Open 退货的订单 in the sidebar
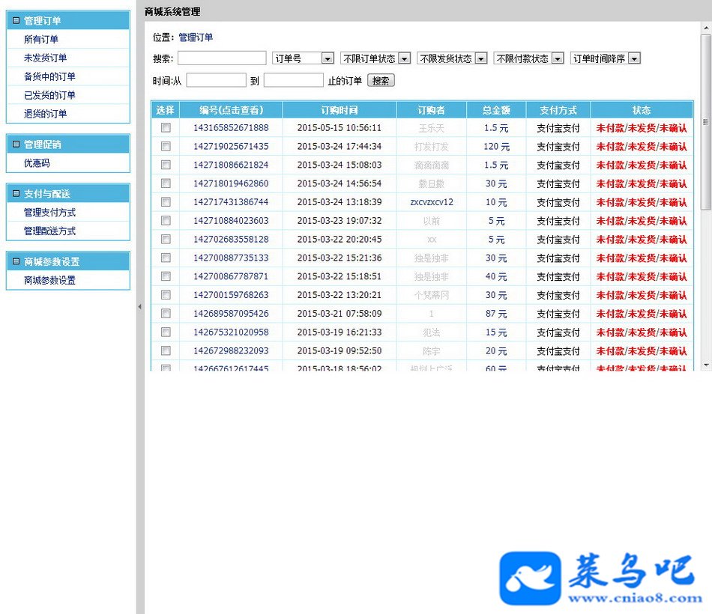 [46, 114]
